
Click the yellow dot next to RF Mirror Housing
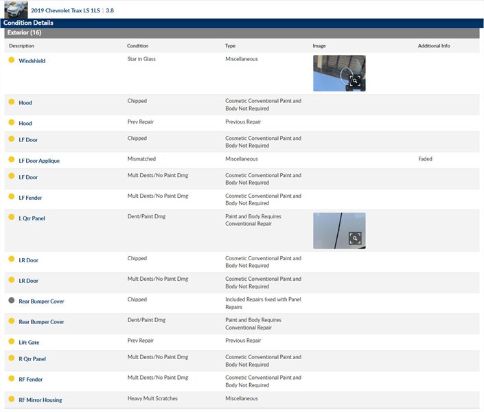(x=12, y=399)
